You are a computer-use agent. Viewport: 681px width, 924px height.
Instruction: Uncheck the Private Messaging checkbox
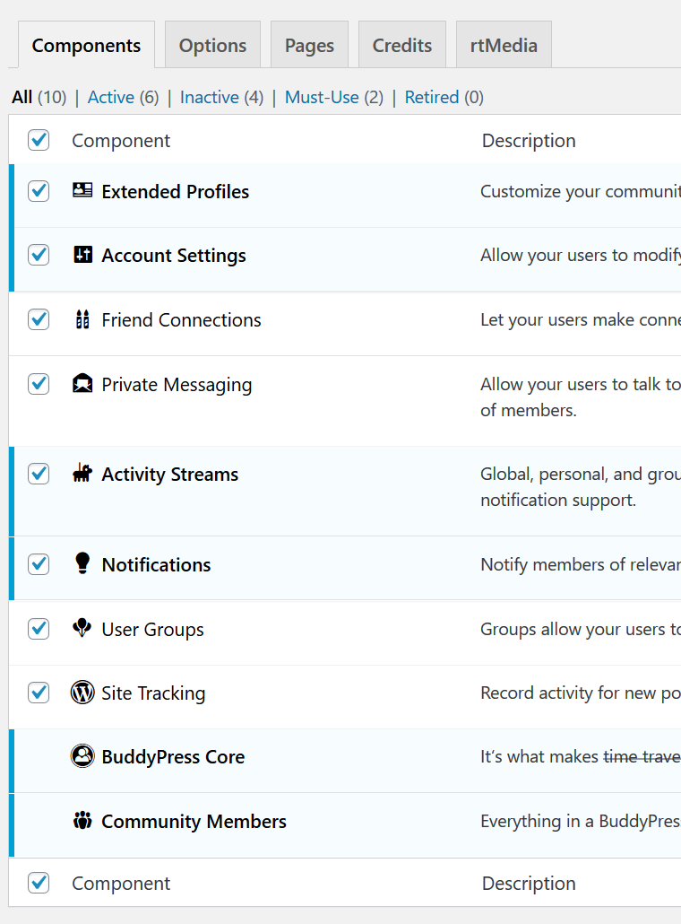pos(39,384)
